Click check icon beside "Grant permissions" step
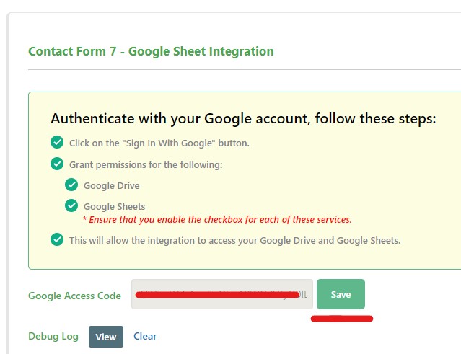Viewport: 461px width, 354px height. click(57, 164)
